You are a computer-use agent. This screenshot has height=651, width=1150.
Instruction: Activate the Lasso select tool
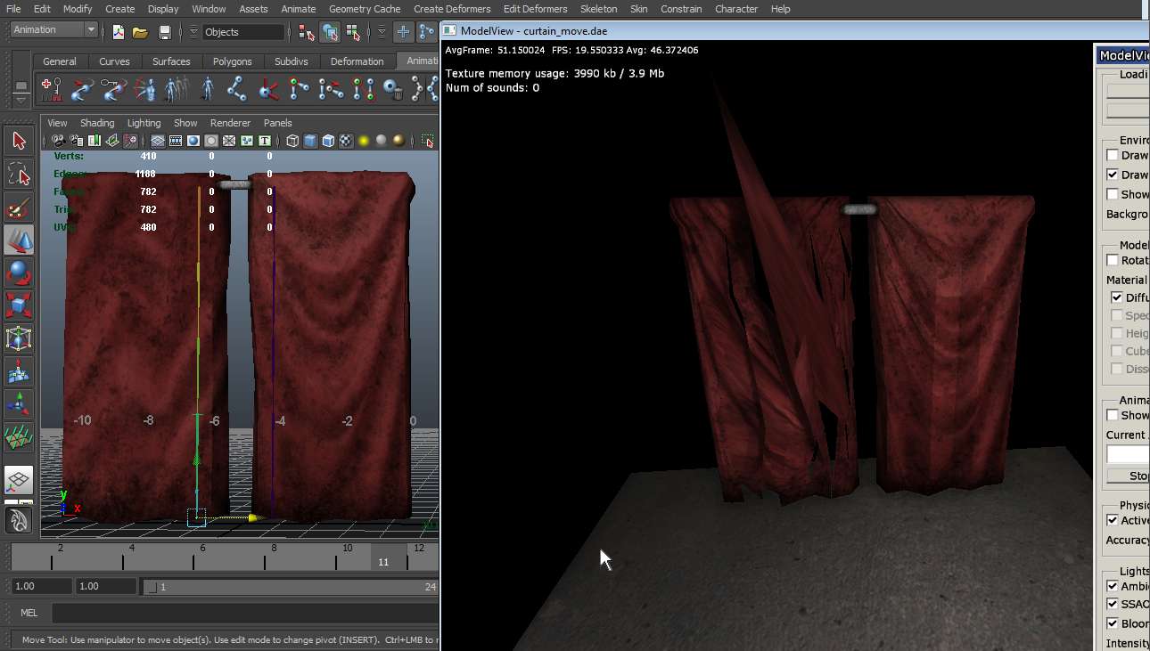pos(19,174)
